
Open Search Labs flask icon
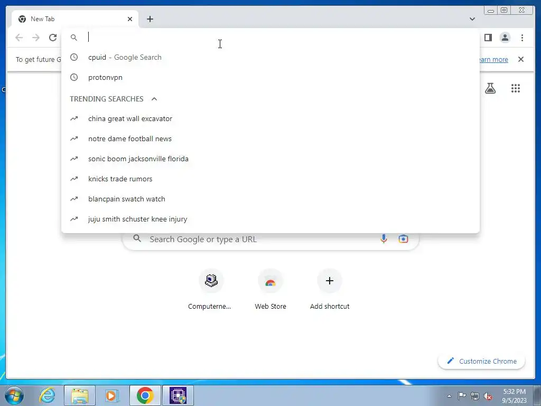pyautogui.click(x=490, y=88)
